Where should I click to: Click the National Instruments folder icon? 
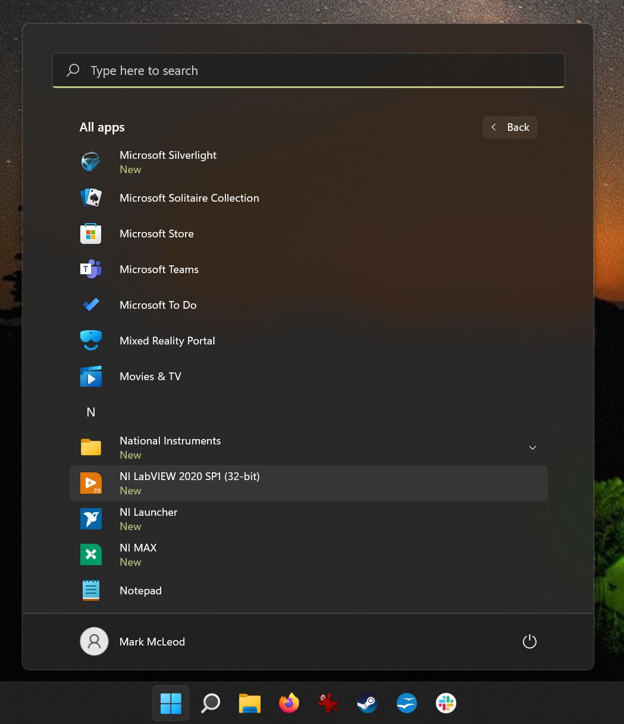coord(91,447)
